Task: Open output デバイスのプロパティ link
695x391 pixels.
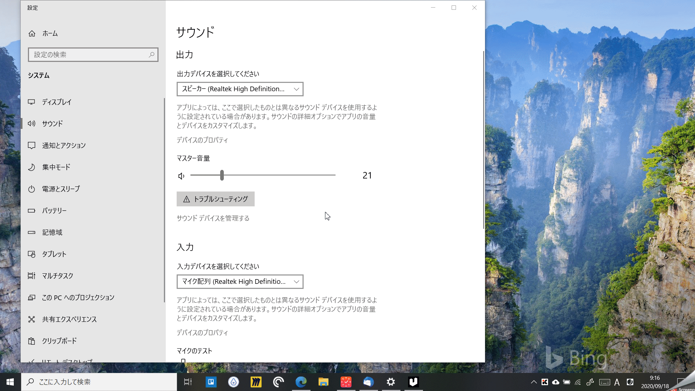Action: click(x=202, y=140)
